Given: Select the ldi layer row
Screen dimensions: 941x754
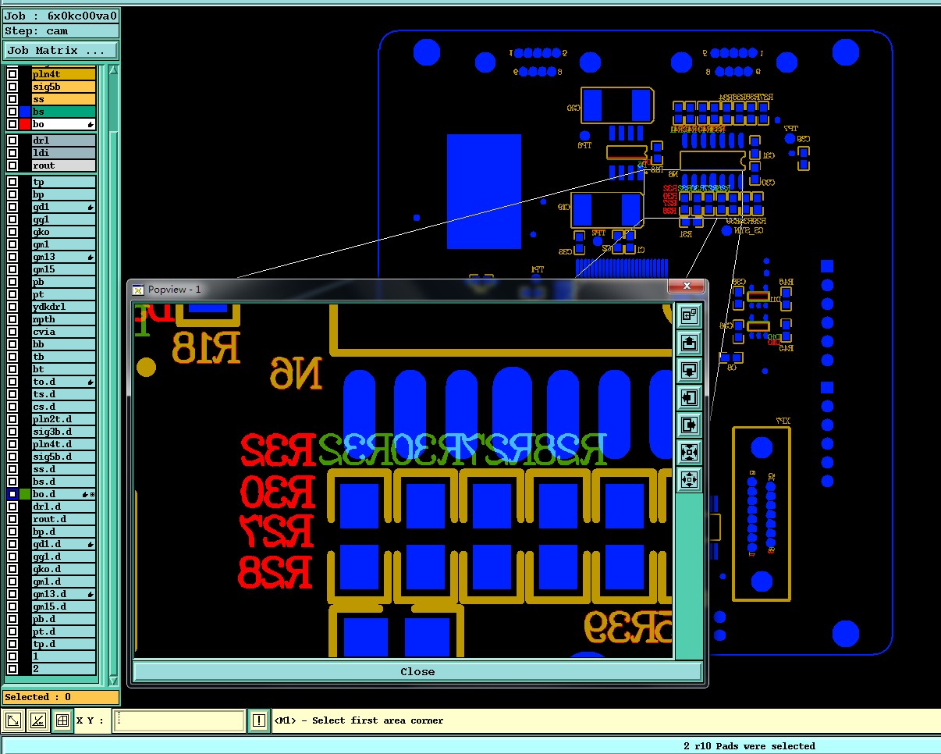Looking at the screenshot, I should 64,153.
